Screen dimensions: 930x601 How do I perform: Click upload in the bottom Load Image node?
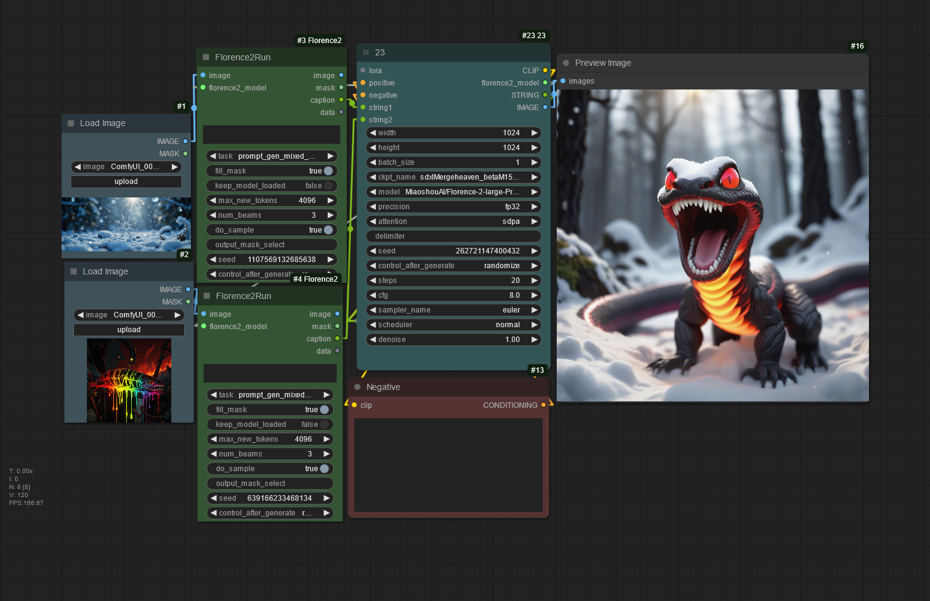coord(129,330)
